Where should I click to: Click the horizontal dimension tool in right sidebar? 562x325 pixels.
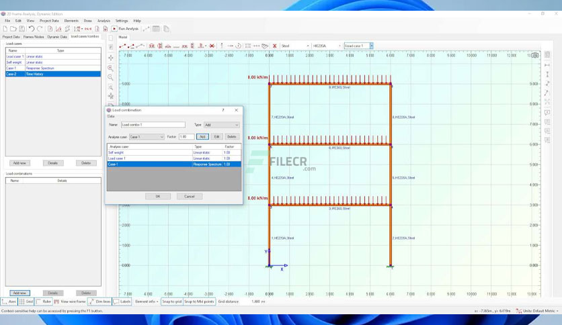click(547, 65)
